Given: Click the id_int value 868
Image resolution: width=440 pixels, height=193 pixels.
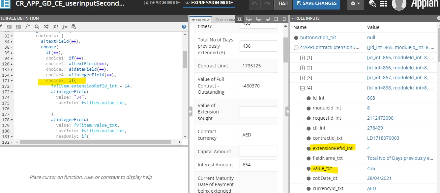Looking at the screenshot, I should coord(371,98).
